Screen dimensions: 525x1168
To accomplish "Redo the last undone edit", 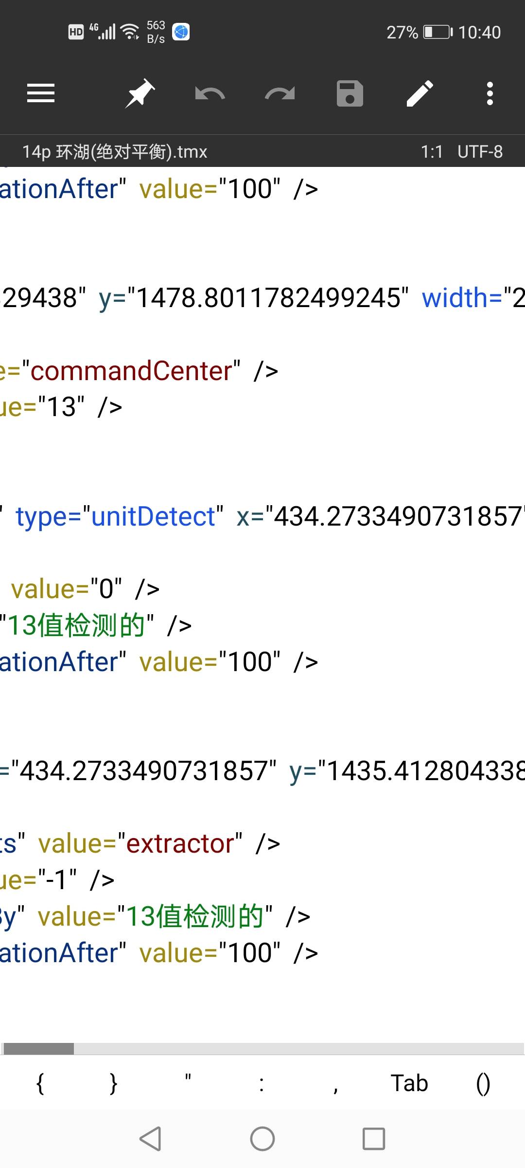I will point(280,93).
